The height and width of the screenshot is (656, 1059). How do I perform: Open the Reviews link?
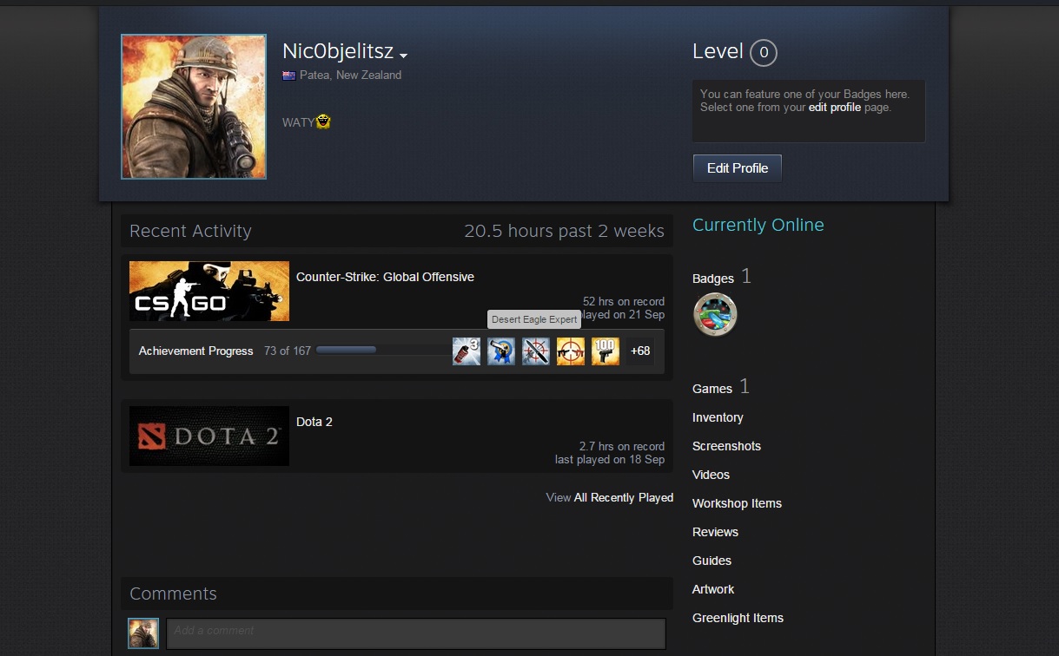(x=715, y=532)
